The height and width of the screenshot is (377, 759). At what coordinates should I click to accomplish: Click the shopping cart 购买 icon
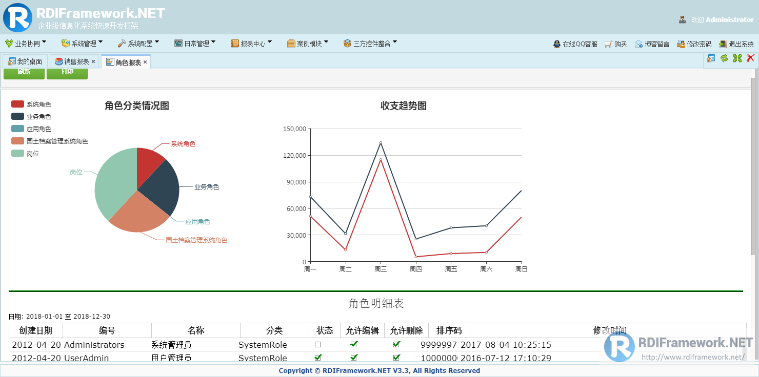609,44
